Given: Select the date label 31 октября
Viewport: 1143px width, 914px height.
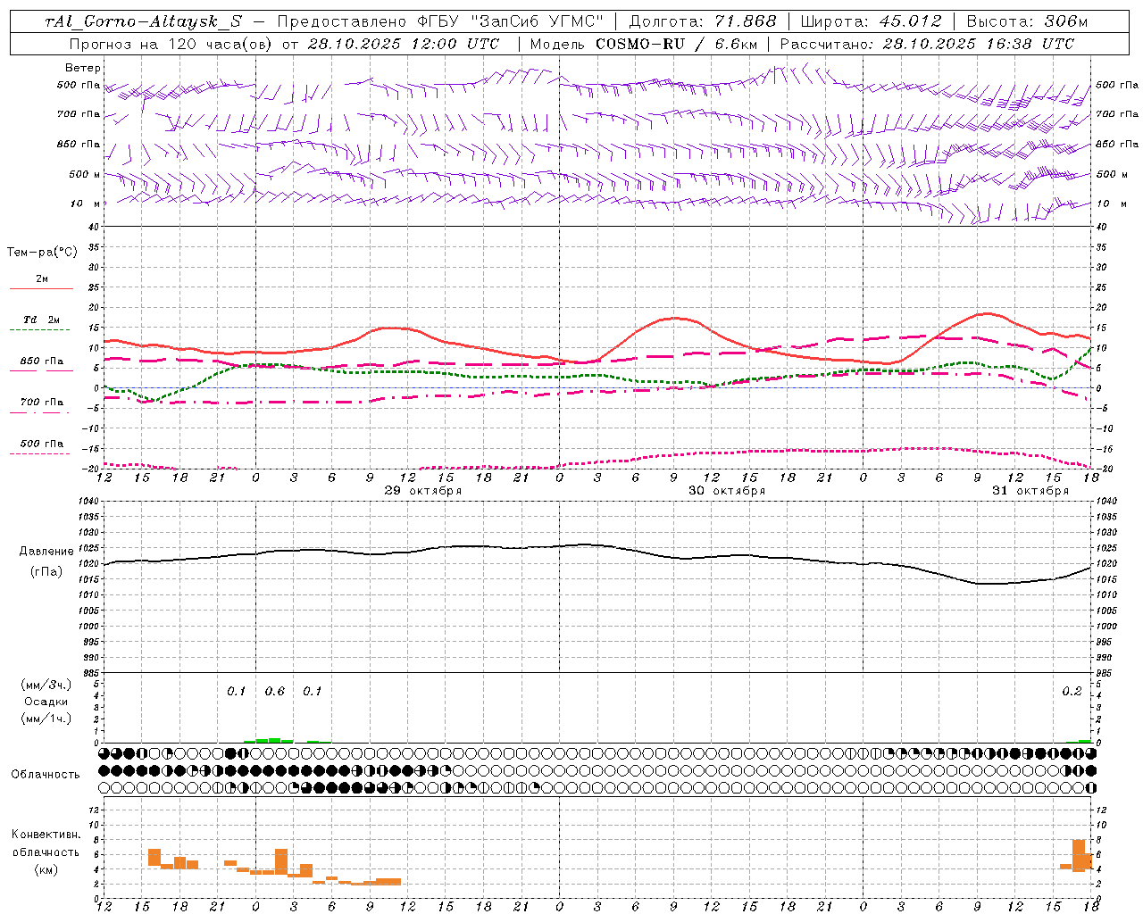Looking at the screenshot, I should pos(1030,491).
